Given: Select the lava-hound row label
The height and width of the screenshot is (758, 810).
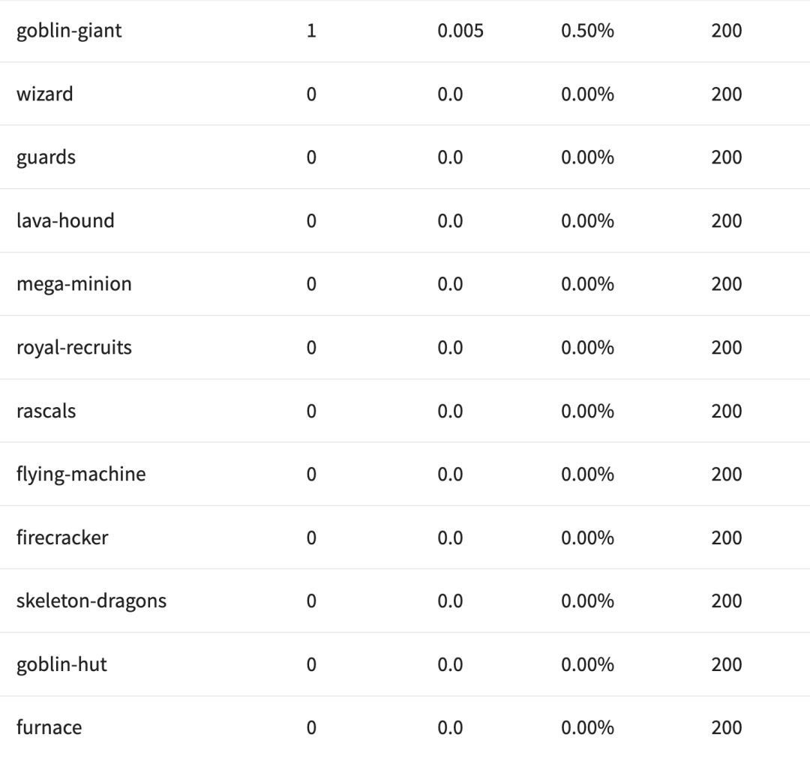Looking at the screenshot, I should 65,221.
